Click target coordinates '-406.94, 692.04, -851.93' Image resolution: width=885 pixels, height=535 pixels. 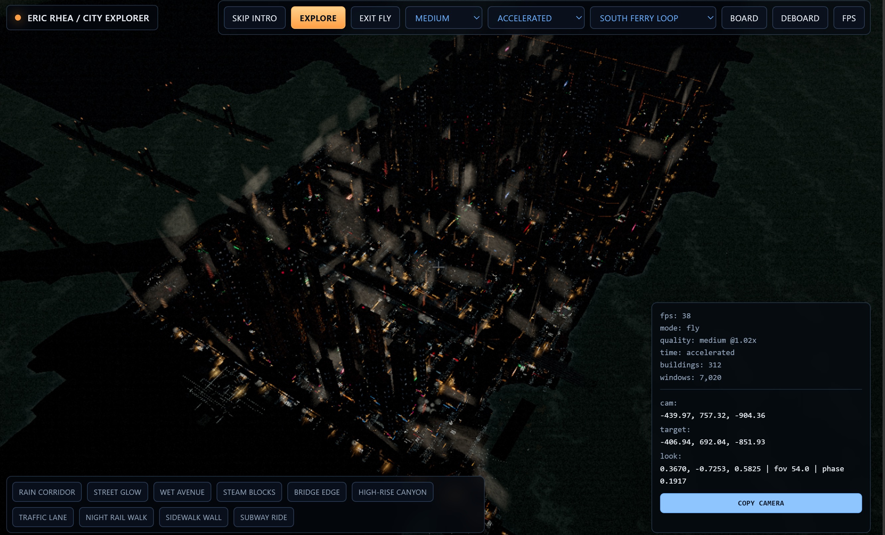713,442
